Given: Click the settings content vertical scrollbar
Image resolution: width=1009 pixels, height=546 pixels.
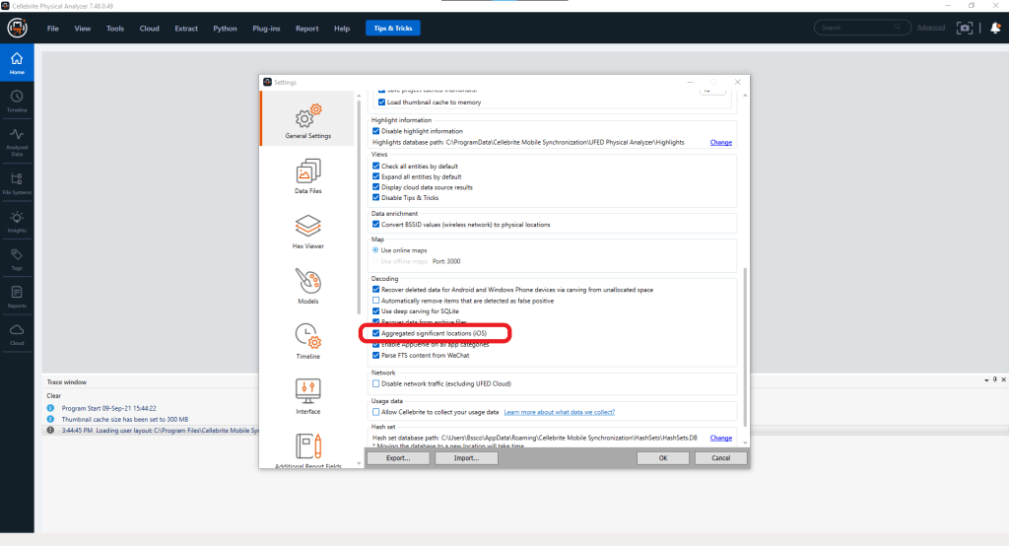Looking at the screenshot, I should click(745, 345).
